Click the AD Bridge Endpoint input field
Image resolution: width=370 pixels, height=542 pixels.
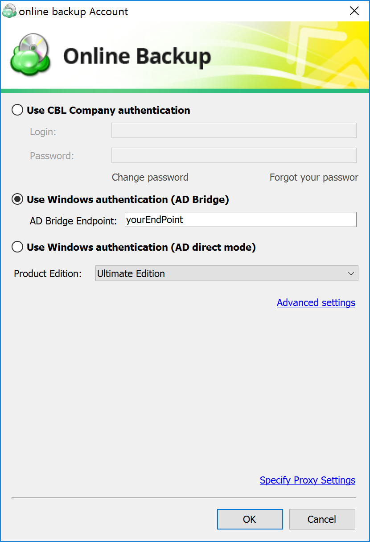(x=241, y=219)
